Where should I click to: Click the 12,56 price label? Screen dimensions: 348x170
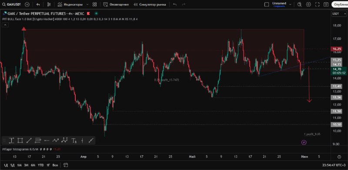(x=336, y=98)
